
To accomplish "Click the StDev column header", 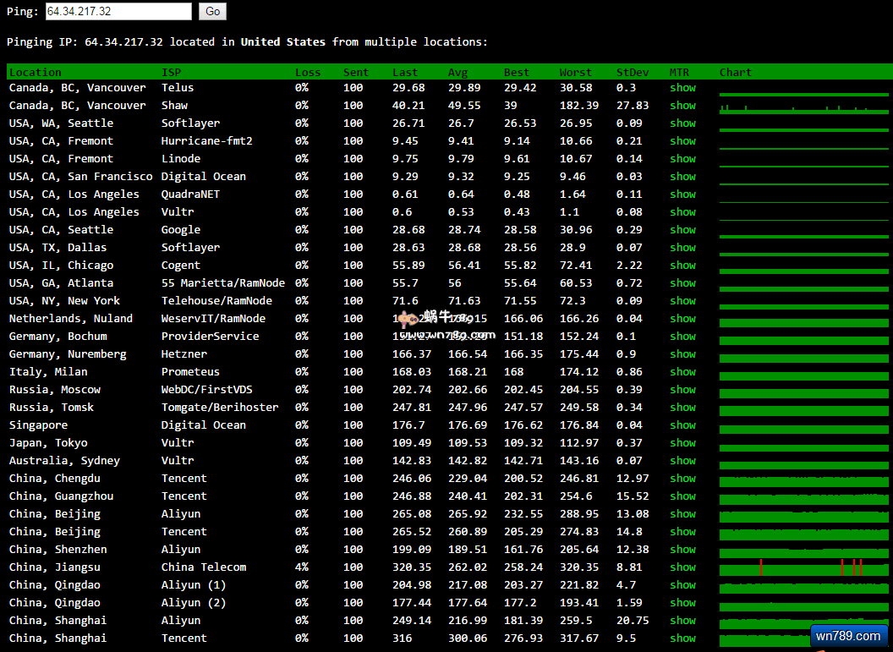I will [631, 73].
